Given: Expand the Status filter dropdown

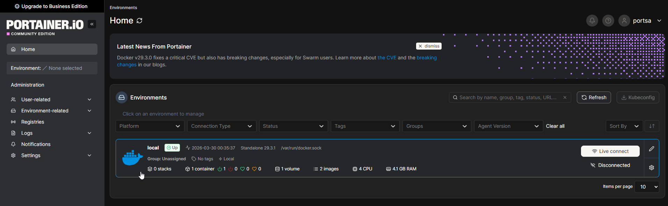Looking at the screenshot, I should coord(293,126).
